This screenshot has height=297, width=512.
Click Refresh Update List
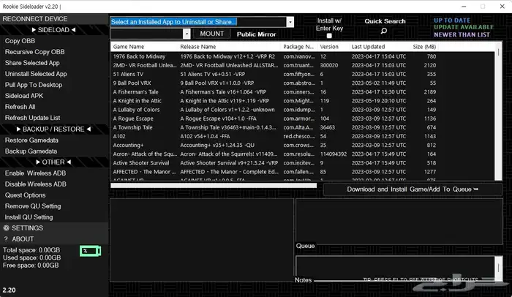coord(32,118)
